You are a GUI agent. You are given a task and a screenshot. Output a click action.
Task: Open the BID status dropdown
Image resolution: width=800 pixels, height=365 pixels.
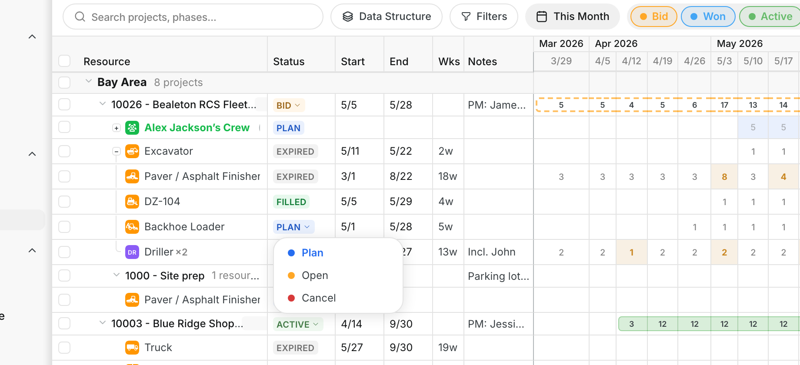[x=289, y=105]
